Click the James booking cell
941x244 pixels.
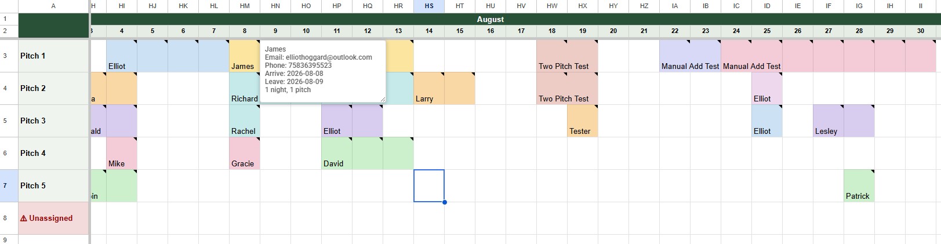[245, 56]
